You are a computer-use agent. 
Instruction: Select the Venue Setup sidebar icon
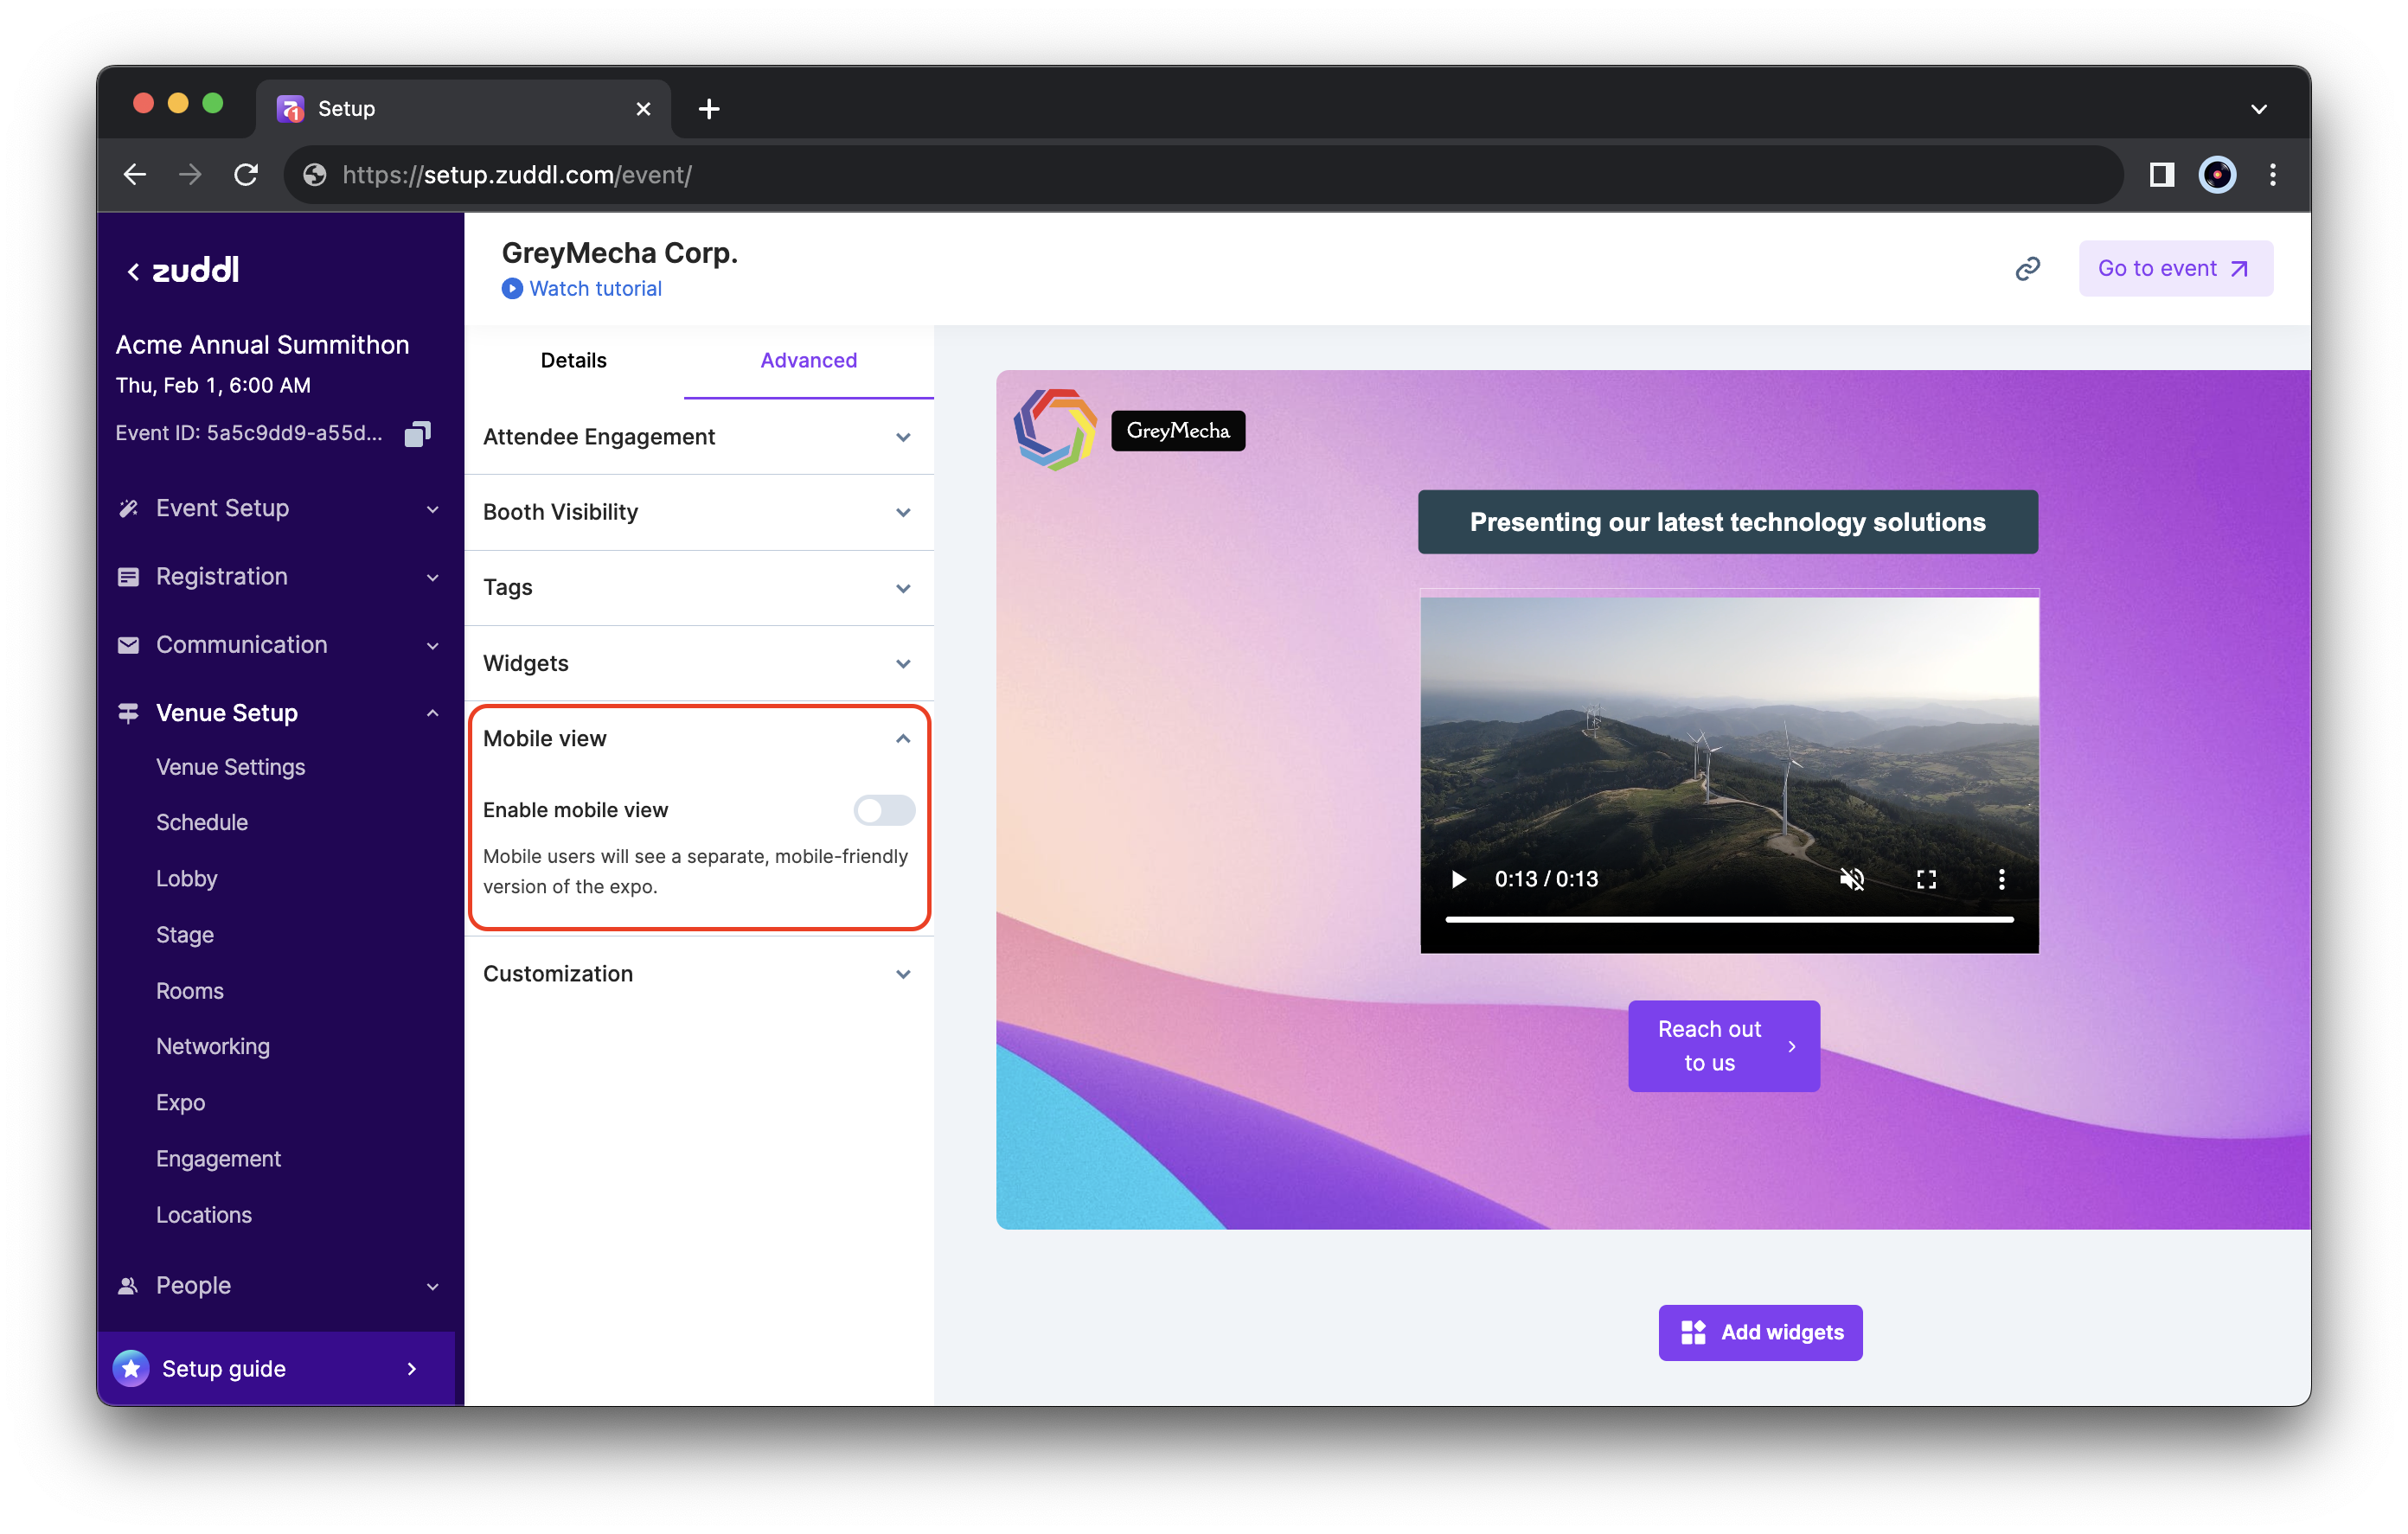pos(128,712)
